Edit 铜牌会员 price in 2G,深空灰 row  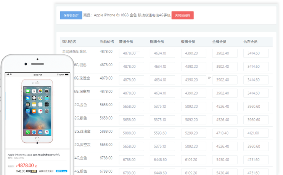162,146
